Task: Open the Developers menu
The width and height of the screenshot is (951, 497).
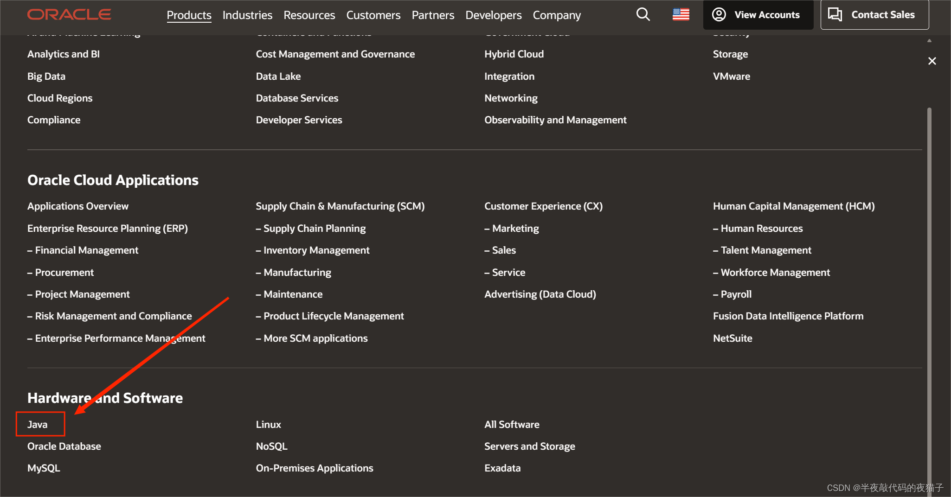Action: 494,15
